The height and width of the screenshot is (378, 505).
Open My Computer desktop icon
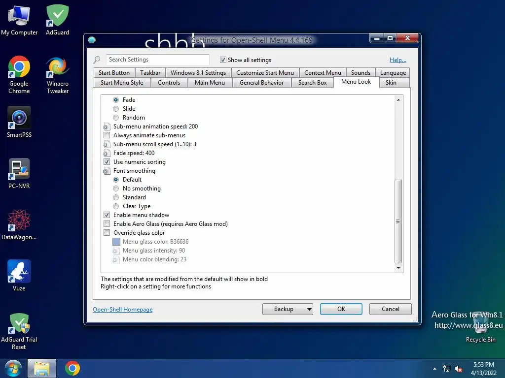(19, 20)
